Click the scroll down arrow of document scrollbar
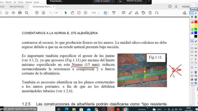Image resolution: width=198 pixels, height=111 pixels. click(x=191, y=105)
